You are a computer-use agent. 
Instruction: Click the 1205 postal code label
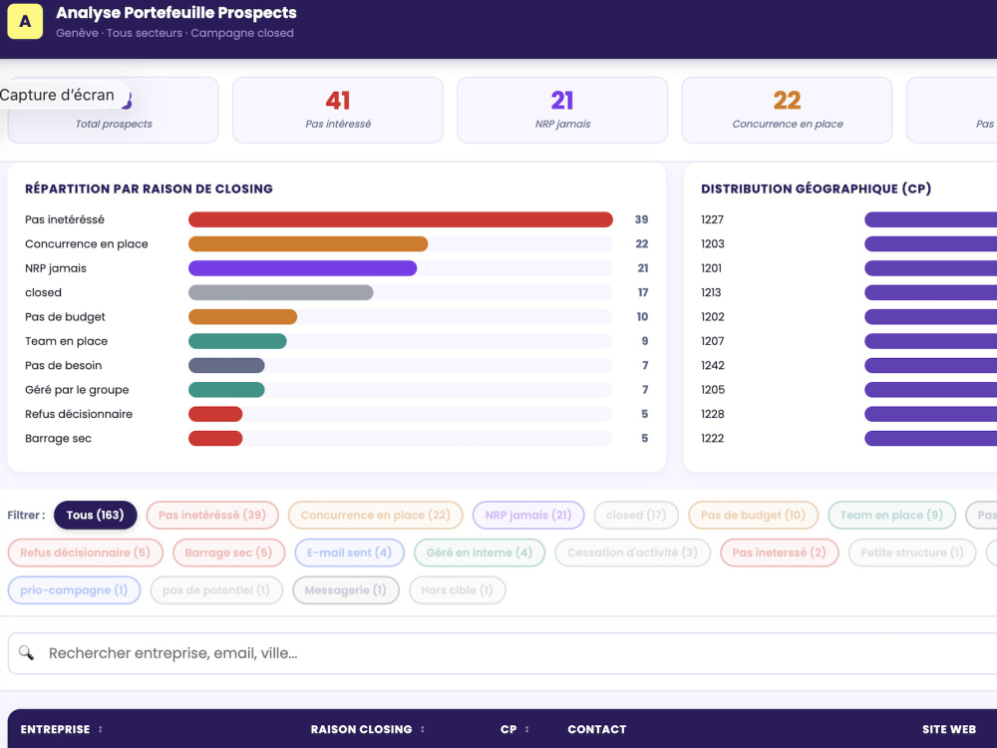point(713,390)
